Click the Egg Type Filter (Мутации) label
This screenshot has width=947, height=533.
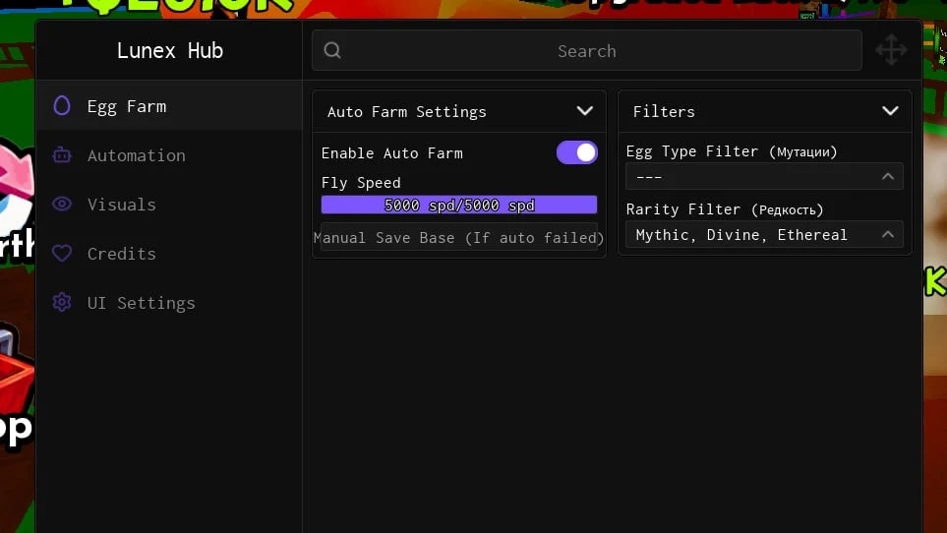[x=732, y=151]
